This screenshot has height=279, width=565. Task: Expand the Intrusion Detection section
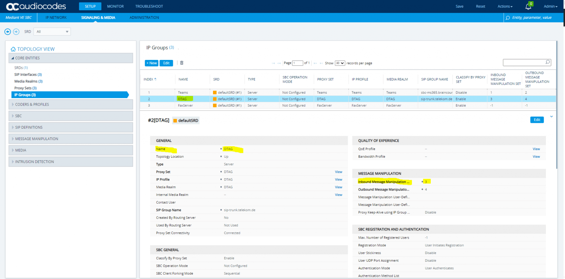71,161
